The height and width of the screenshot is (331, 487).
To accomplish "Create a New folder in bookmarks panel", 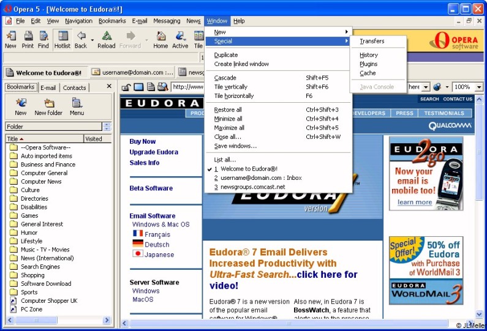I will [48, 106].
